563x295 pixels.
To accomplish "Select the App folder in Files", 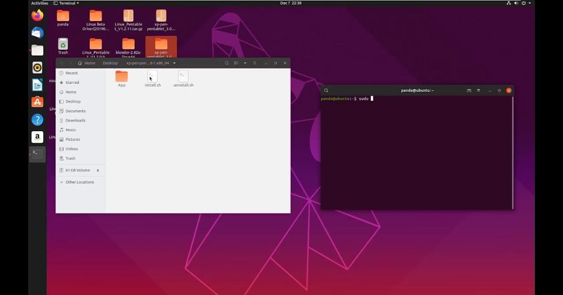I will point(122,79).
